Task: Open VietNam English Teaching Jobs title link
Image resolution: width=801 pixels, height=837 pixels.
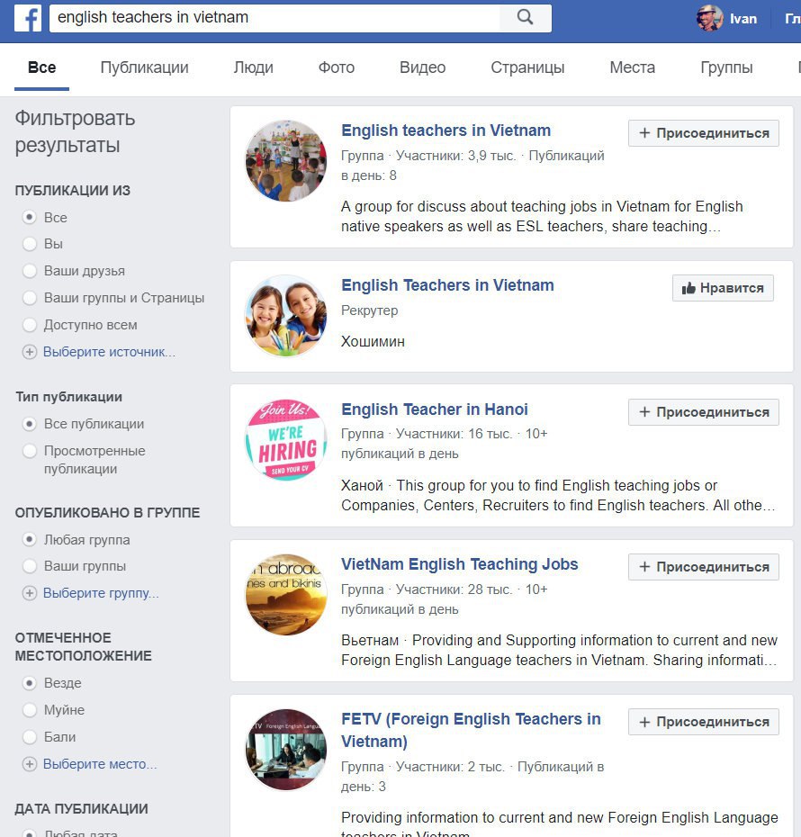Action: click(460, 564)
